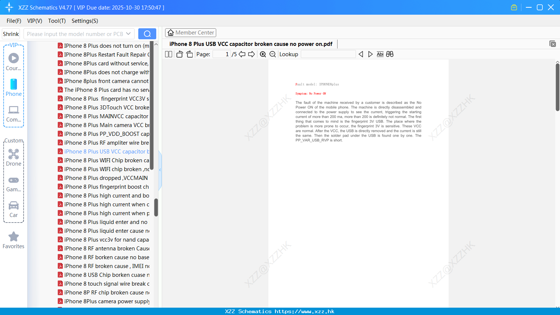Go to next page with right arrow

[252, 54]
